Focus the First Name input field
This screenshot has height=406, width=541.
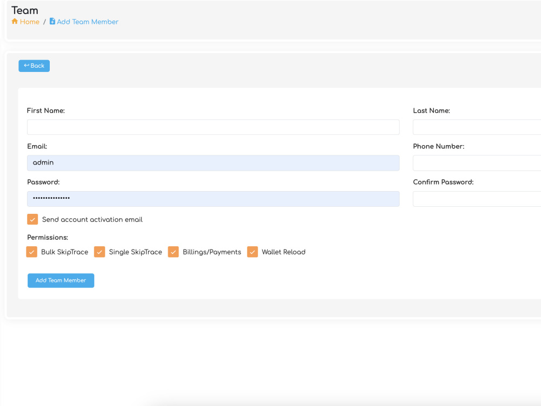213,127
